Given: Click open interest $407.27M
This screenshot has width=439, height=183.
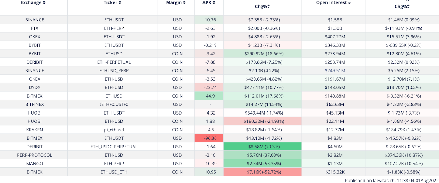Looking at the screenshot, I should tap(333, 37).
